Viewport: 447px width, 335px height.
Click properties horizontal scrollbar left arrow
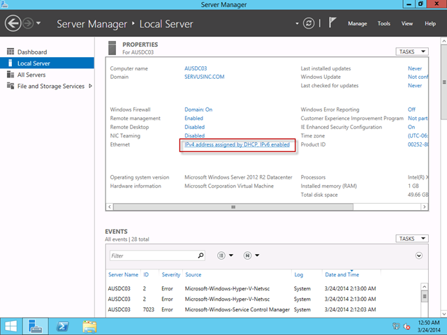110,207
